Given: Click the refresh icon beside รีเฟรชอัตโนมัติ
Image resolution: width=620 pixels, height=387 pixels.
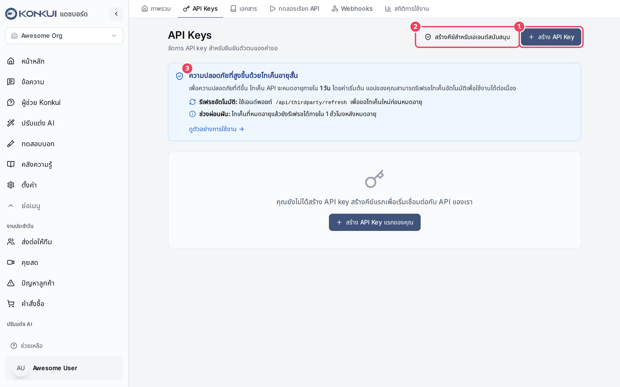Looking at the screenshot, I should tap(192, 102).
